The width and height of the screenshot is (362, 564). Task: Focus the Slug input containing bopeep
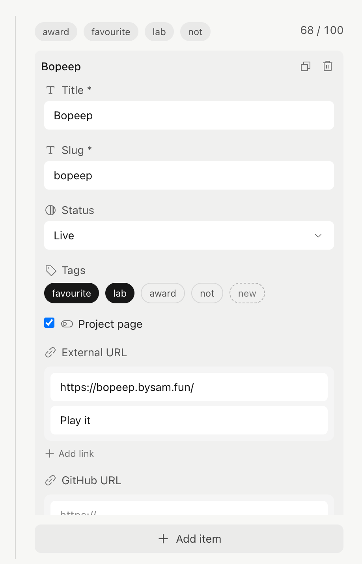[189, 175]
